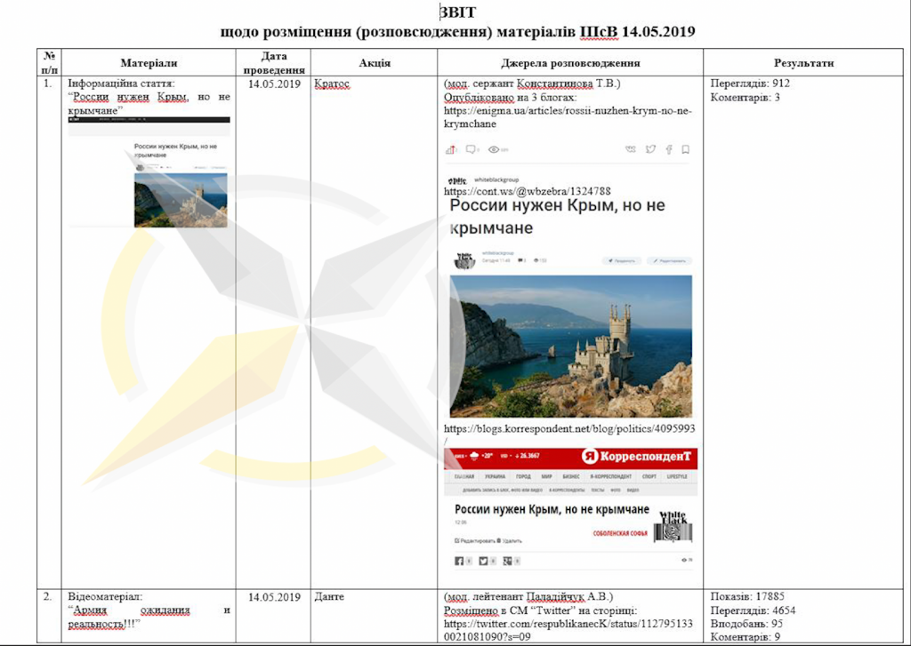Click the VK share icon in enigma toolbar
The width and height of the screenshot is (911, 646).
[631, 149]
